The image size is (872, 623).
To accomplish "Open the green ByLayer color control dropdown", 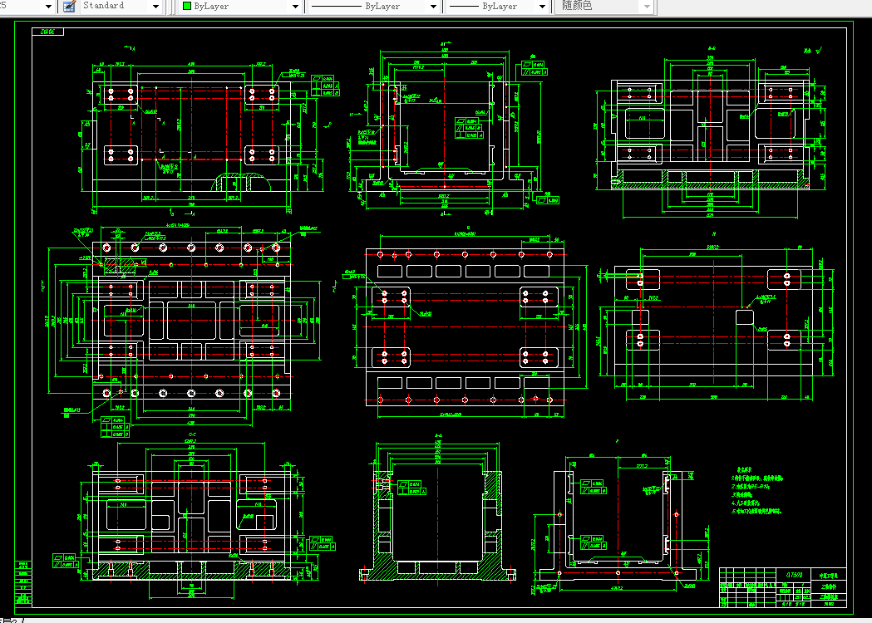I will (295, 6).
